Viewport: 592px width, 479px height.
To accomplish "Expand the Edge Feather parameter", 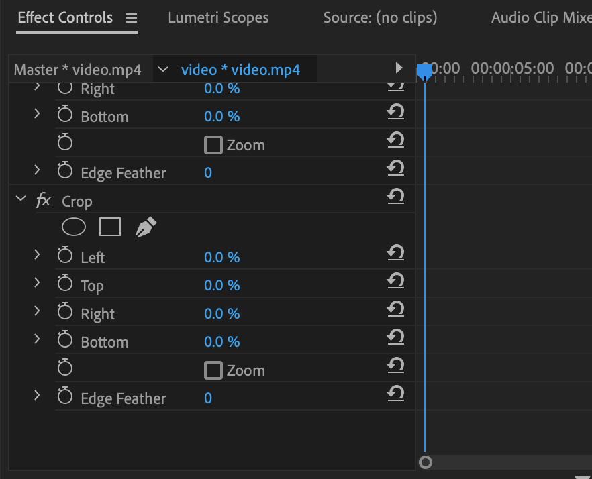I will click(38, 396).
